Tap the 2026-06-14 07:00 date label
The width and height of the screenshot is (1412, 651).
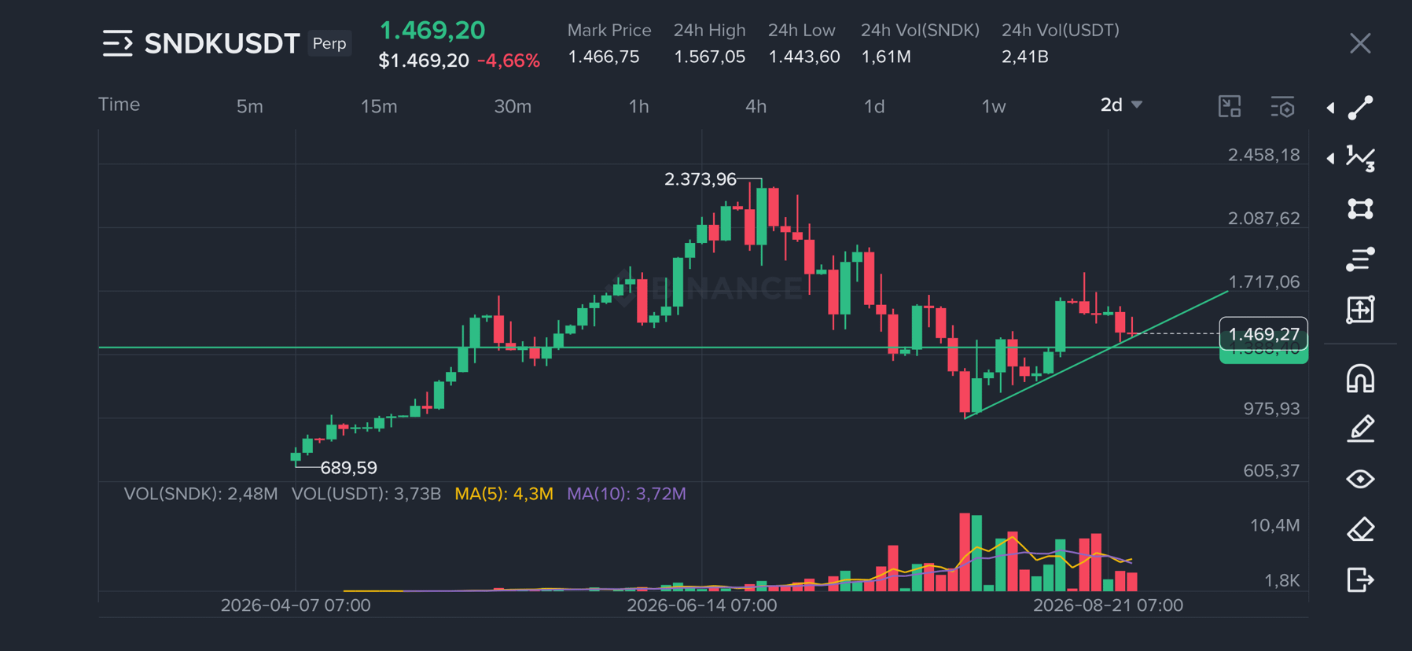tap(702, 605)
